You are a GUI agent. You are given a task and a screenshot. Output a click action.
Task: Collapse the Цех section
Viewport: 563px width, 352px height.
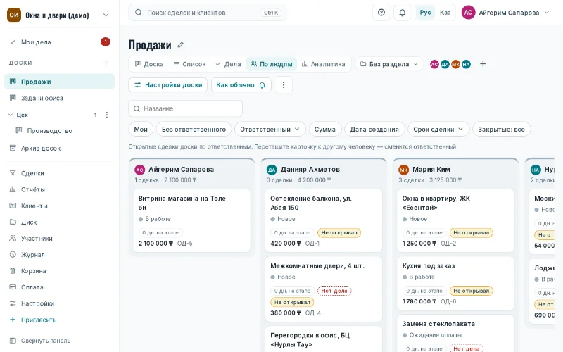11,115
